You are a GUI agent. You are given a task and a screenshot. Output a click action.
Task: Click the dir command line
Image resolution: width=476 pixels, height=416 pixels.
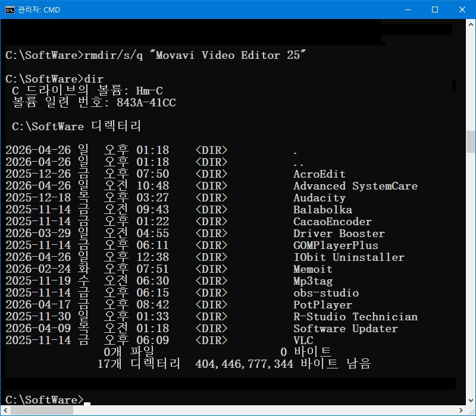pos(55,79)
